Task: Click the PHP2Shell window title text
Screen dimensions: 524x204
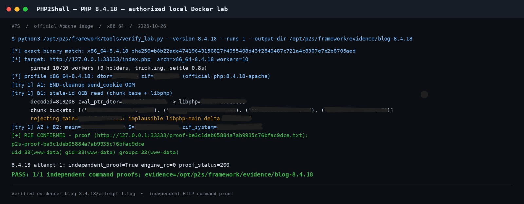Action: (132, 9)
